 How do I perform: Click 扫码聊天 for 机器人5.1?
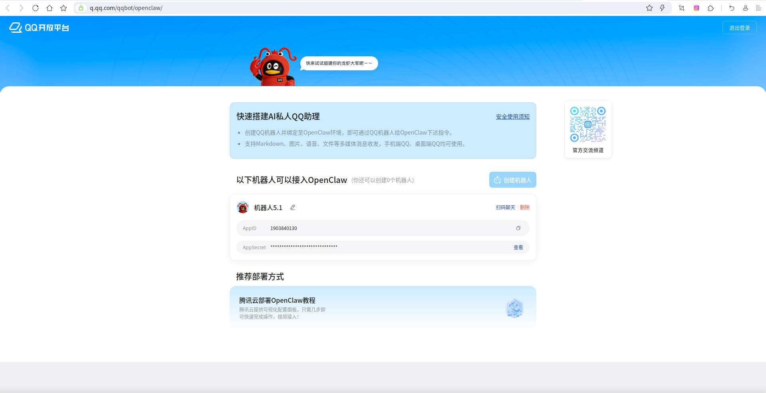(506, 207)
